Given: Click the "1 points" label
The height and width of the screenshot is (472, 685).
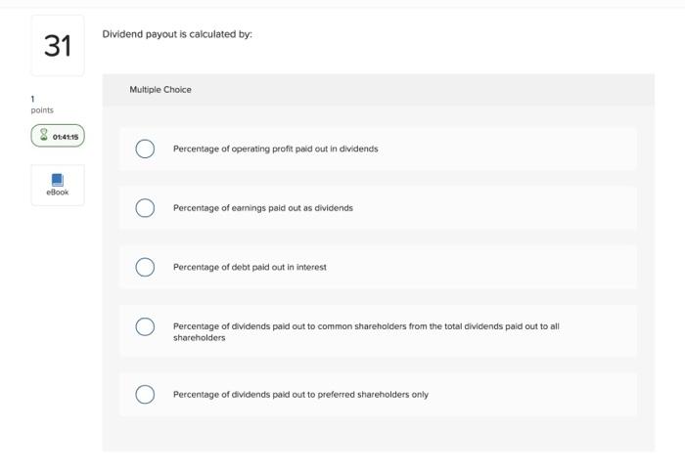Looking at the screenshot, I should coord(41,105).
